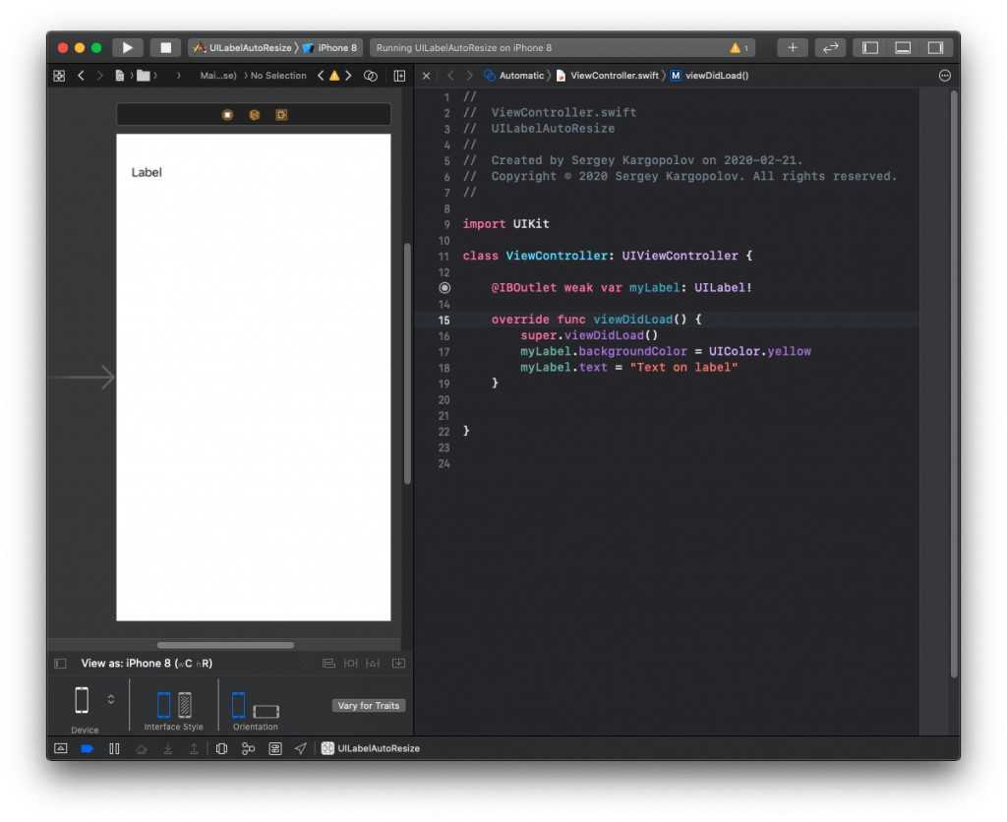Viewport: 1007px width, 822px height.
Task: Open the Library plus button
Action: pos(793,47)
